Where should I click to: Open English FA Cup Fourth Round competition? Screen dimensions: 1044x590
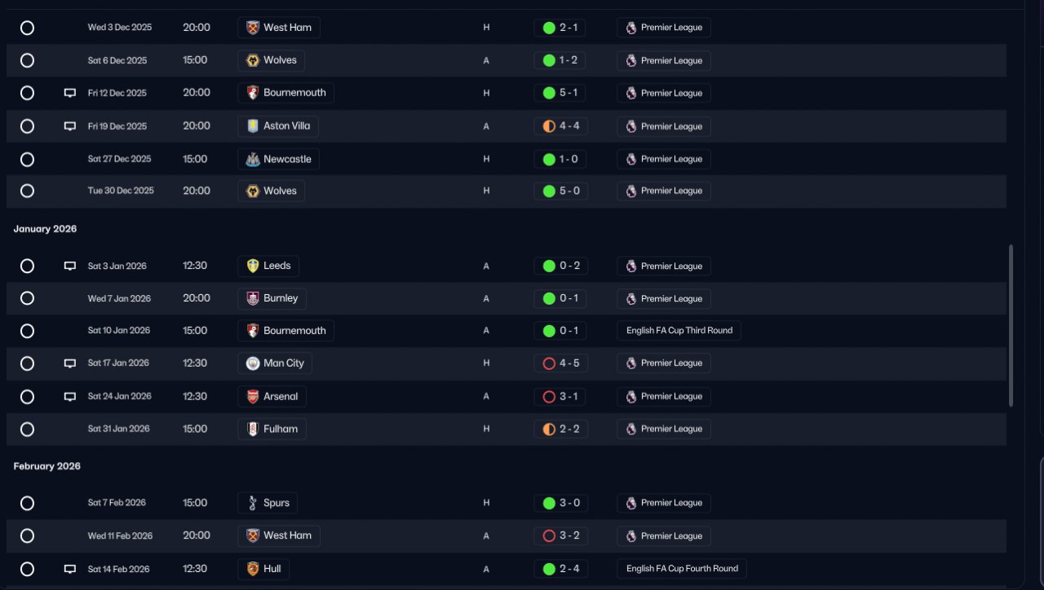[x=682, y=569]
